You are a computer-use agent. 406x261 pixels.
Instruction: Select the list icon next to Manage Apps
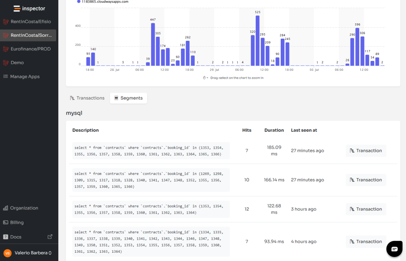pyautogui.click(x=6, y=76)
